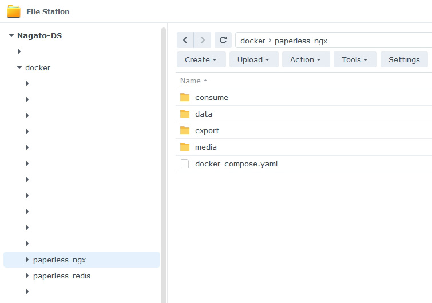The height and width of the screenshot is (303, 432).
Task: Open the consume folder icon
Action: click(x=185, y=97)
